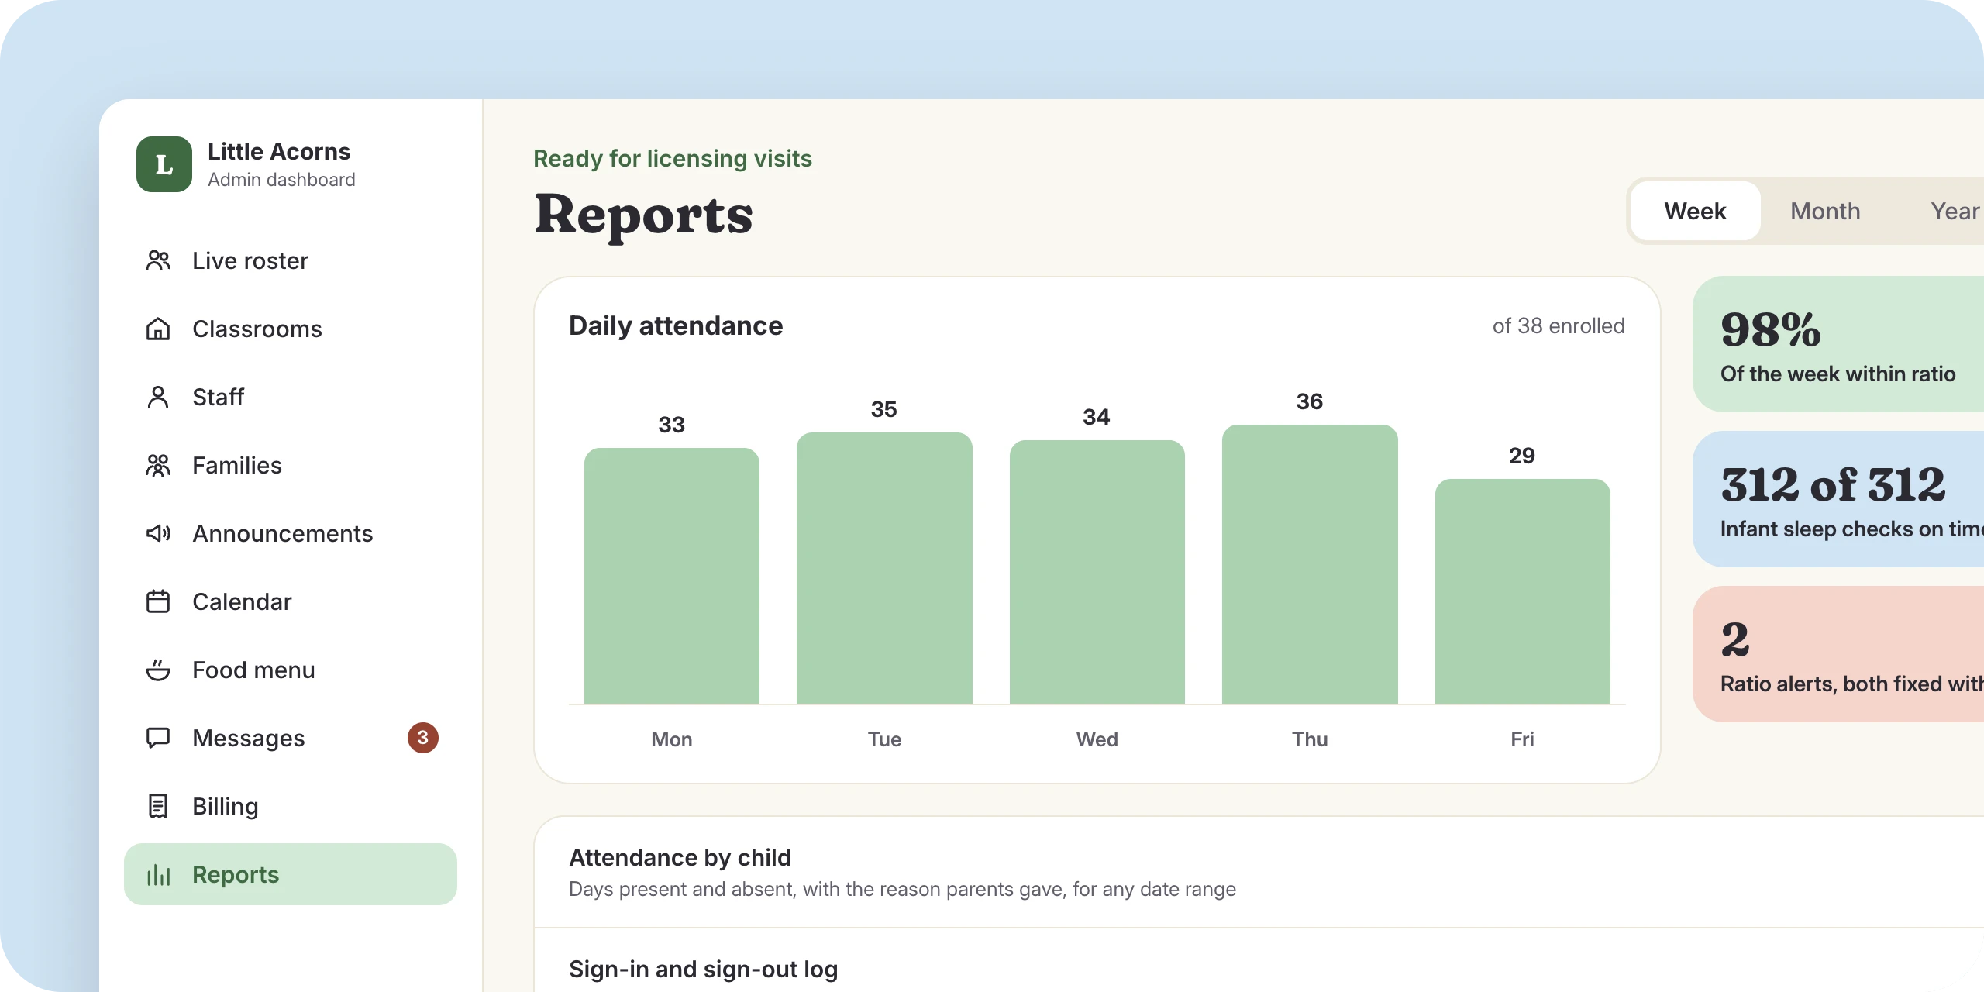Click the 312 of 312 sleep checks card
Image resolution: width=1984 pixels, height=992 pixels.
[1838, 499]
